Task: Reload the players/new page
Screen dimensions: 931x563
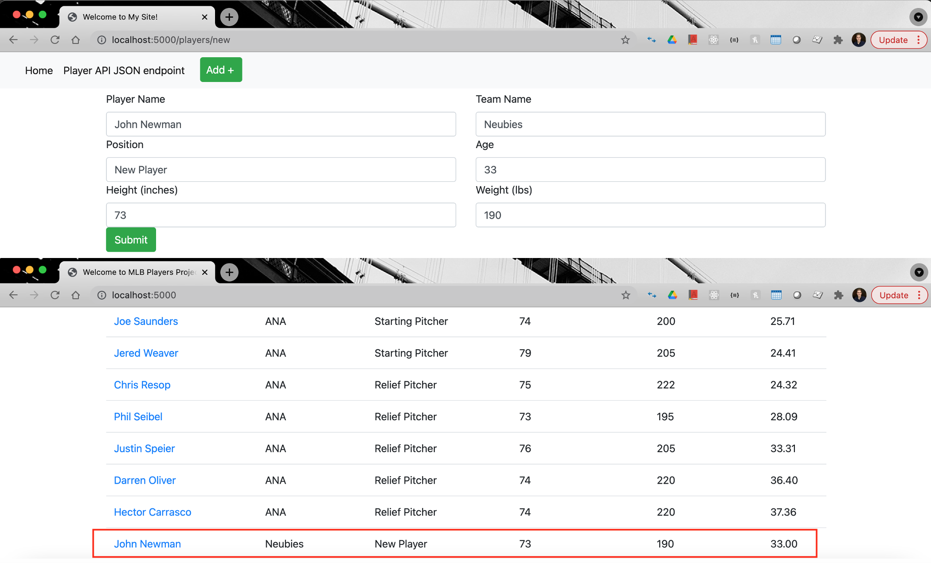Action: pos(55,40)
